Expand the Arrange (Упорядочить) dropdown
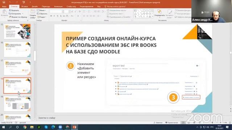The width and height of the screenshot is (232, 130). click(x=159, y=18)
